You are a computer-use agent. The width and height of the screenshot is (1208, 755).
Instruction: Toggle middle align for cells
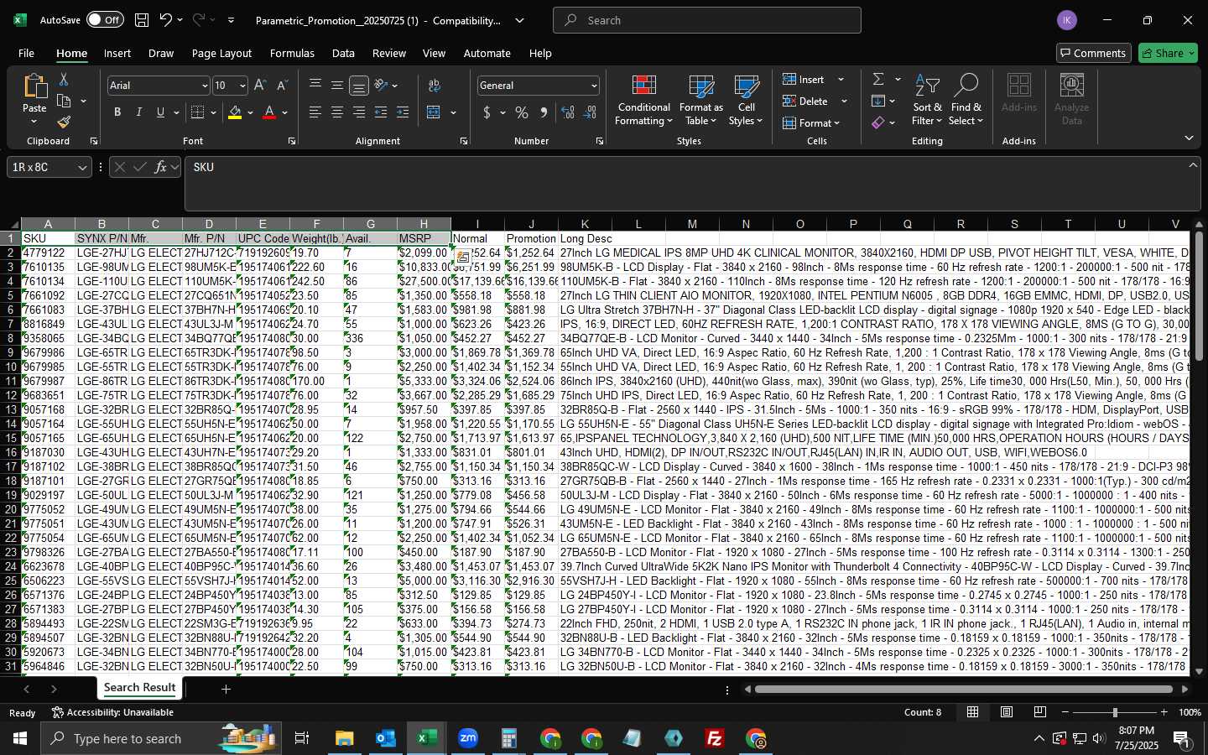[x=337, y=86]
